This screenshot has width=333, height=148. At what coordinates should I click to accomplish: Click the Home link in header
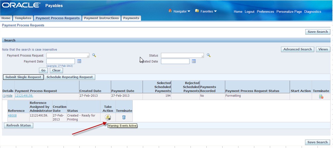(238, 12)
